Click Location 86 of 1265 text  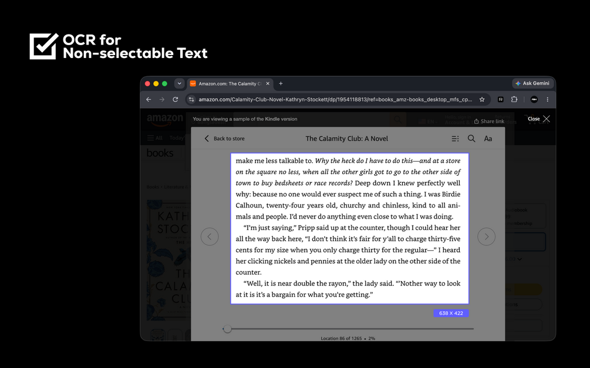point(341,338)
